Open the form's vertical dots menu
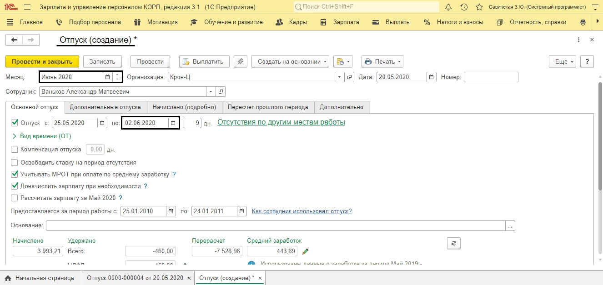The image size is (603, 285). pyautogui.click(x=579, y=40)
